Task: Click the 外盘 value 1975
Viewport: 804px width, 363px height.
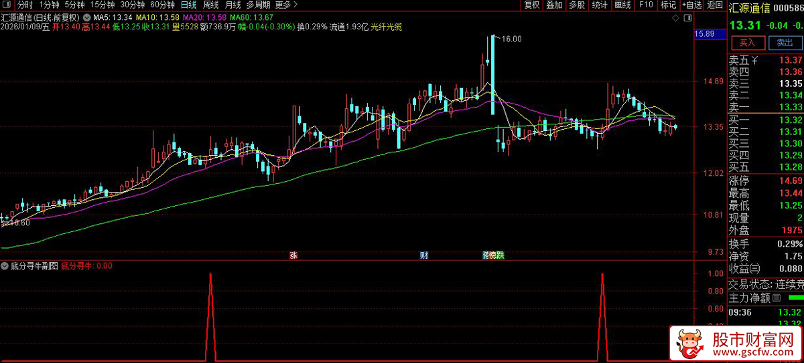Action: [x=792, y=230]
